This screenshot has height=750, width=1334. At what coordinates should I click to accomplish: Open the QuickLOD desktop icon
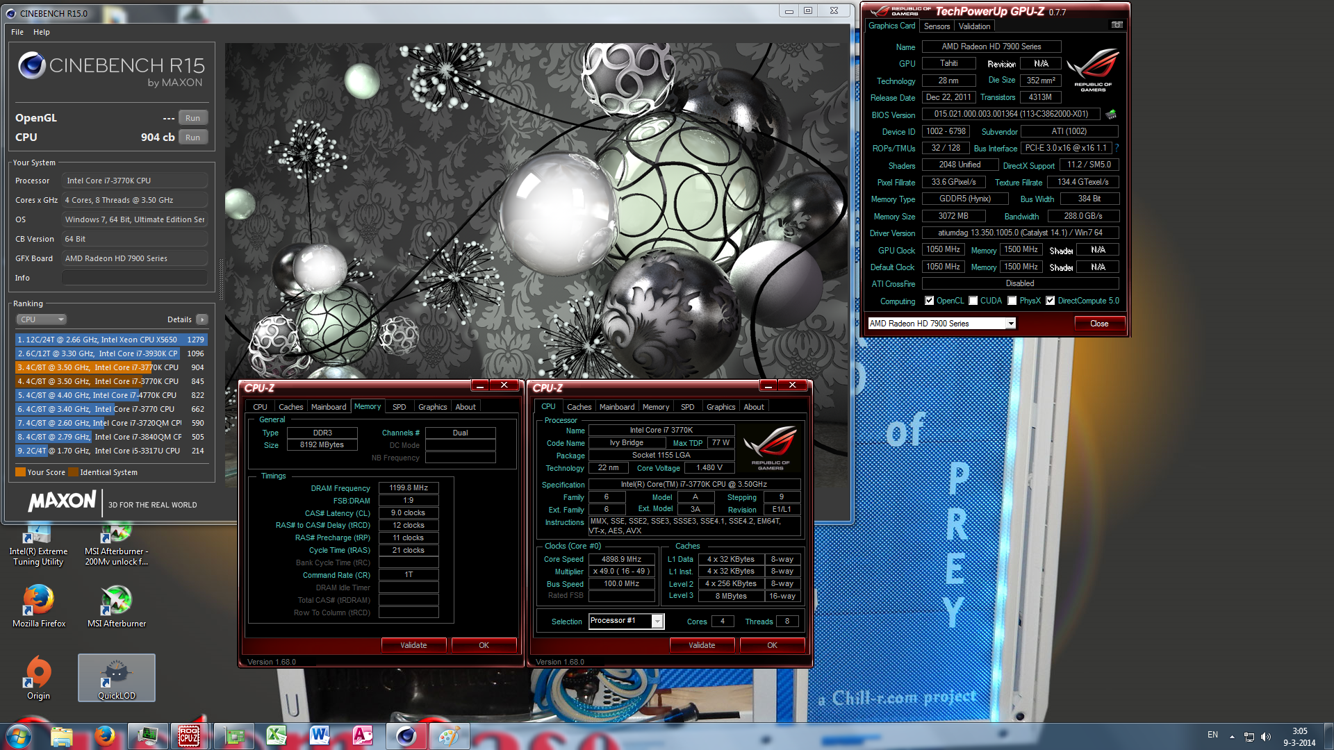117,678
